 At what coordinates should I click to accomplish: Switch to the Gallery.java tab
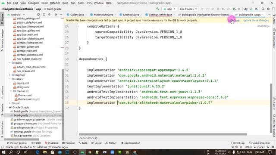click(x=77, y=15)
